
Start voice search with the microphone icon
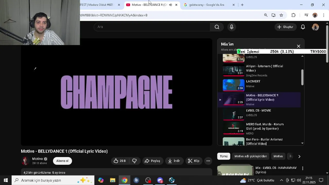pyautogui.click(x=231, y=27)
